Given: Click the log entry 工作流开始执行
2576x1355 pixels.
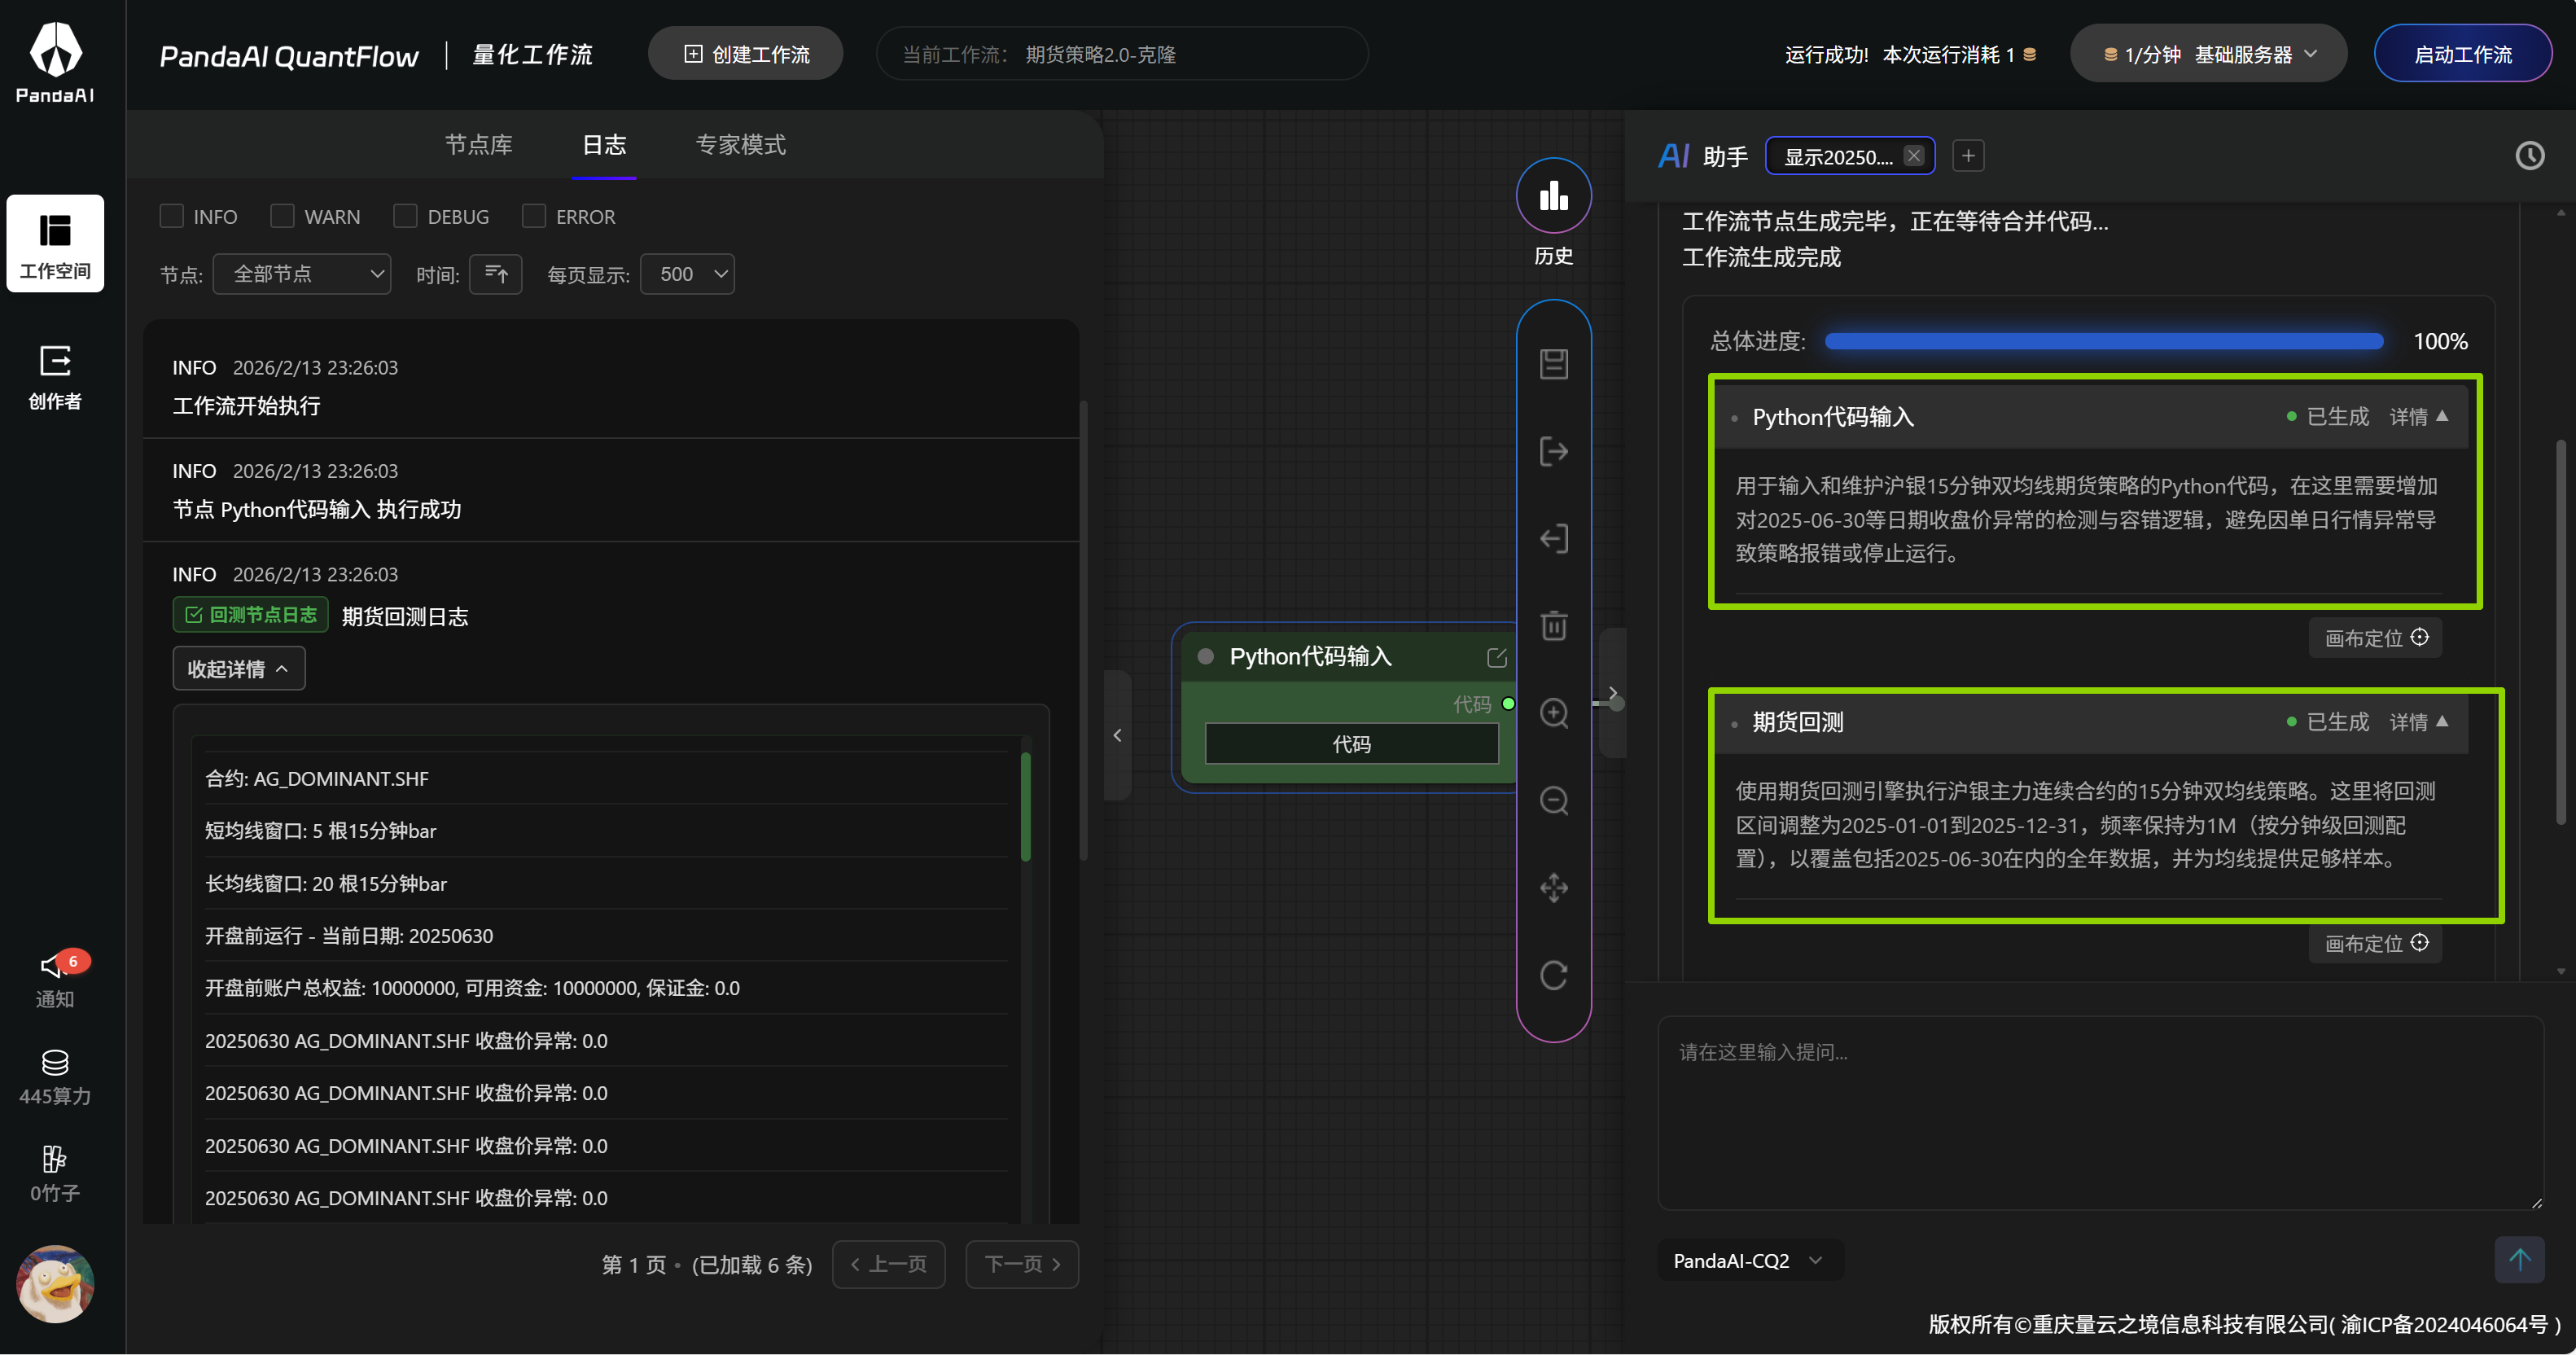Looking at the screenshot, I should click(x=247, y=406).
